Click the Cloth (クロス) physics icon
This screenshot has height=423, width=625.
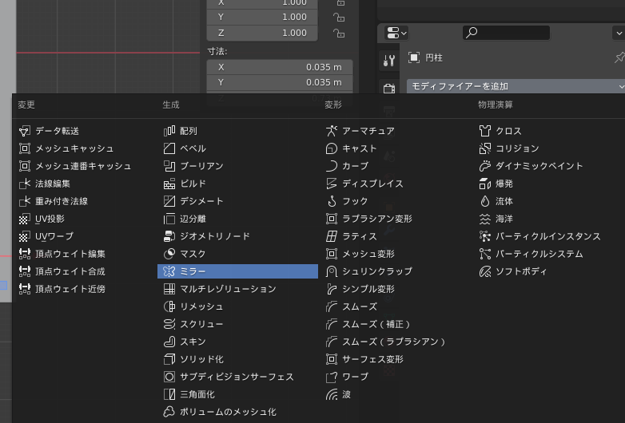[485, 131]
